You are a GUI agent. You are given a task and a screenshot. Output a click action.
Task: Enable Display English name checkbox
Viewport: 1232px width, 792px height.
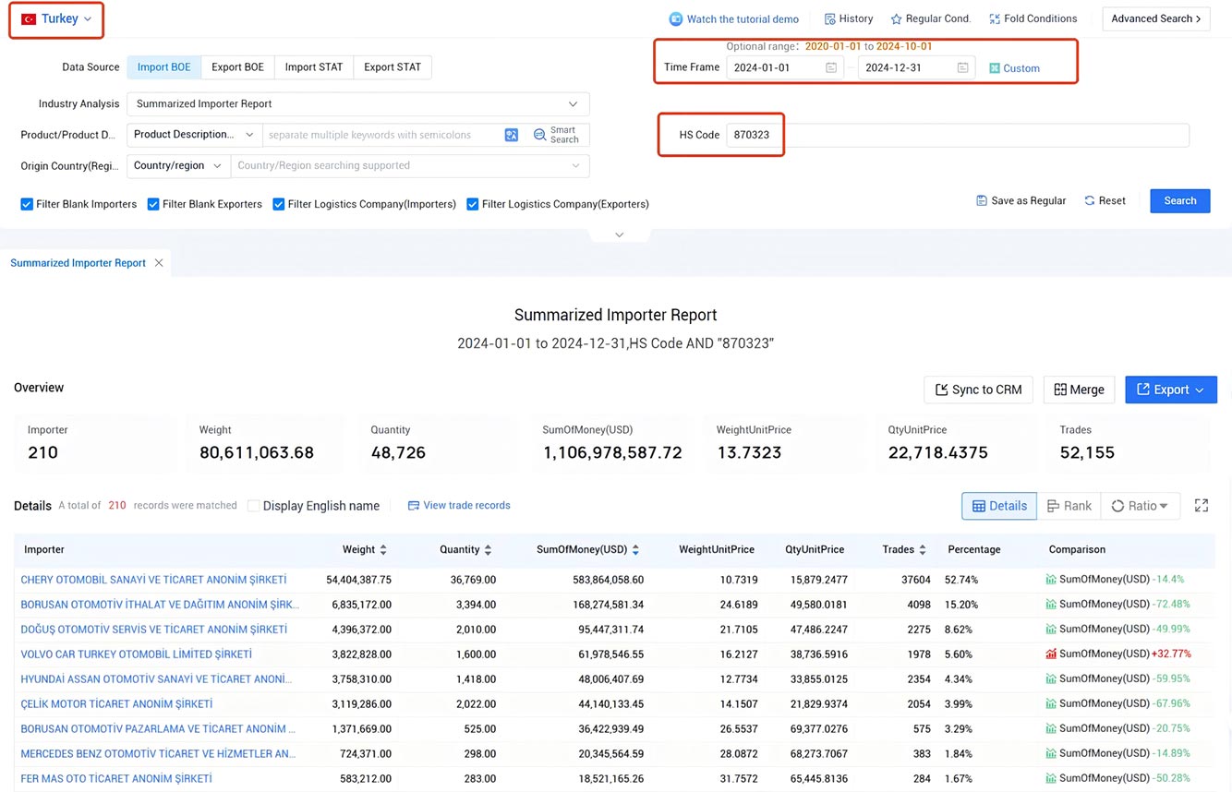(254, 506)
